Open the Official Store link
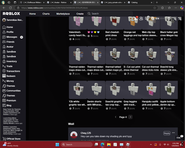 [11, 139]
